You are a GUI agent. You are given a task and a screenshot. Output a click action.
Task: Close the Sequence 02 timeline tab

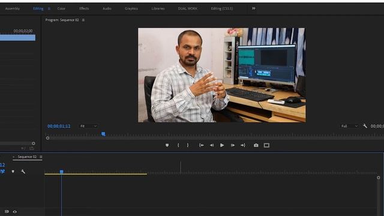point(13,157)
